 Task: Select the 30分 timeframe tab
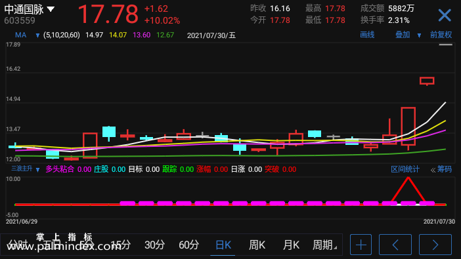pyautogui.click(x=154, y=245)
